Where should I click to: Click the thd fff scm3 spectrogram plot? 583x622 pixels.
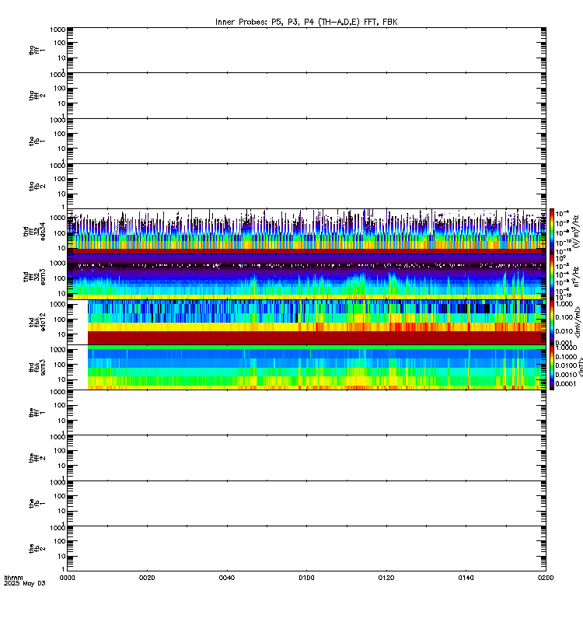[x=306, y=277]
